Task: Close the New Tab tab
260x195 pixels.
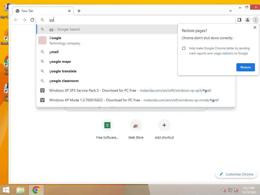Action: click(x=69, y=11)
